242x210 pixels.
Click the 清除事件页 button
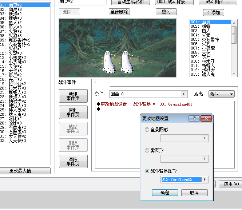coord(73,161)
